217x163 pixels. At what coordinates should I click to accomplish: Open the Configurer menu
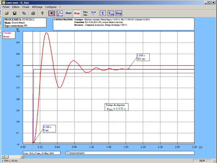coord(51,7)
